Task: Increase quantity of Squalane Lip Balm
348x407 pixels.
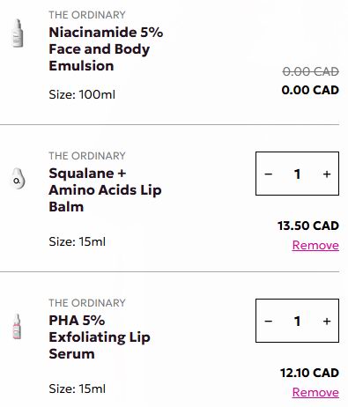Action: point(327,174)
